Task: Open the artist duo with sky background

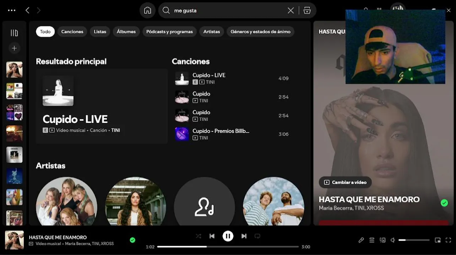Action: click(x=273, y=201)
